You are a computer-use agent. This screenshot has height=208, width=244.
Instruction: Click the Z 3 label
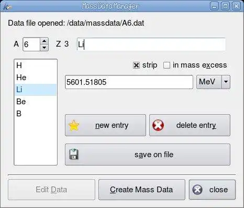coord(62,44)
